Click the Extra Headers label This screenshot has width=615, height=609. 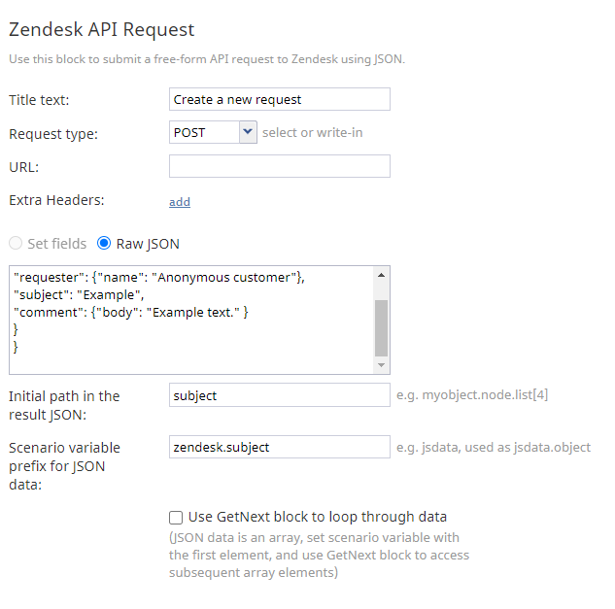(x=56, y=200)
